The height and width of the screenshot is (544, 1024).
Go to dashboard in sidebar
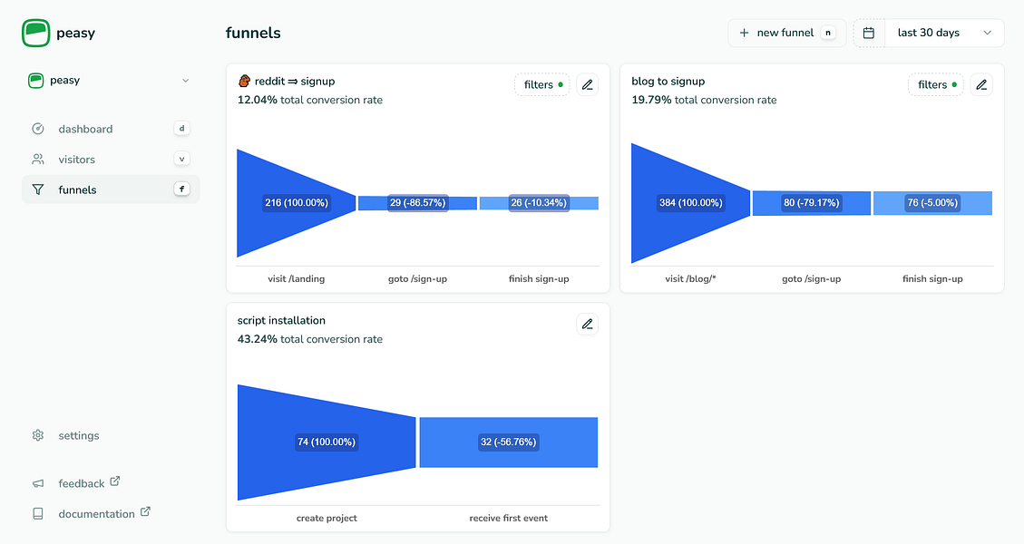pos(85,129)
